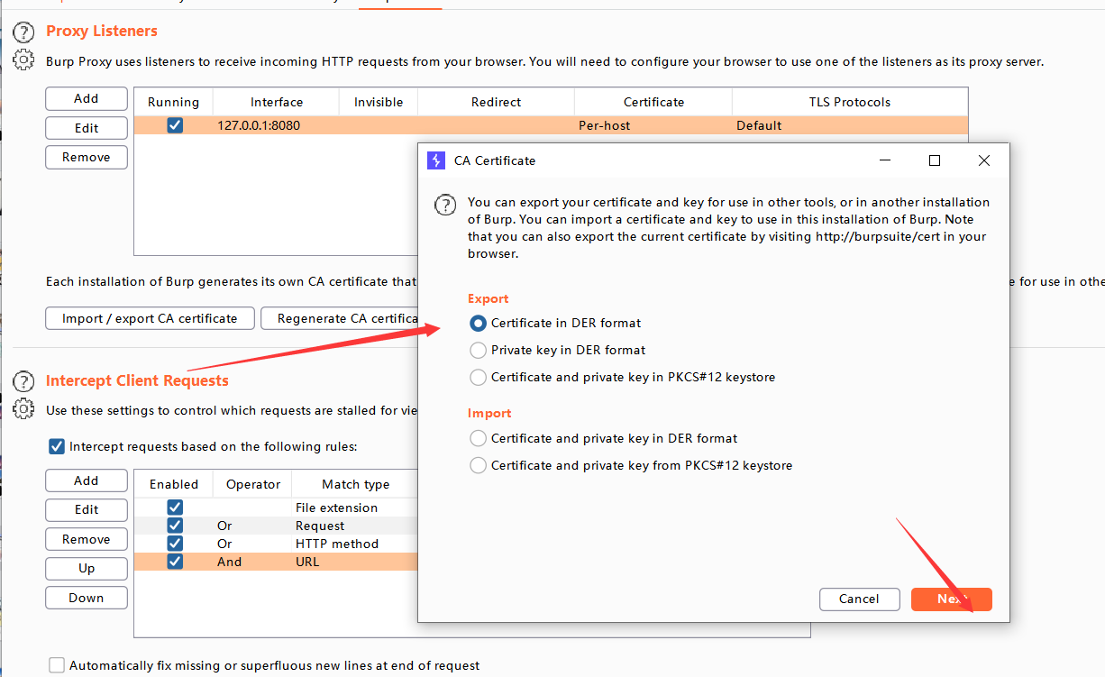Toggle Enabled checkbox for File extension rule
Screen dimensions: 1105x677
click(x=175, y=508)
